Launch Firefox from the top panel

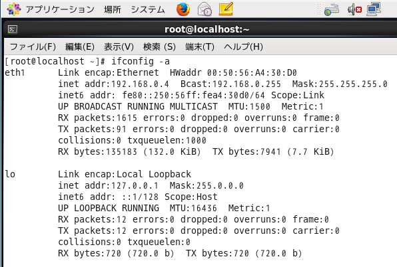coord(183,9)
